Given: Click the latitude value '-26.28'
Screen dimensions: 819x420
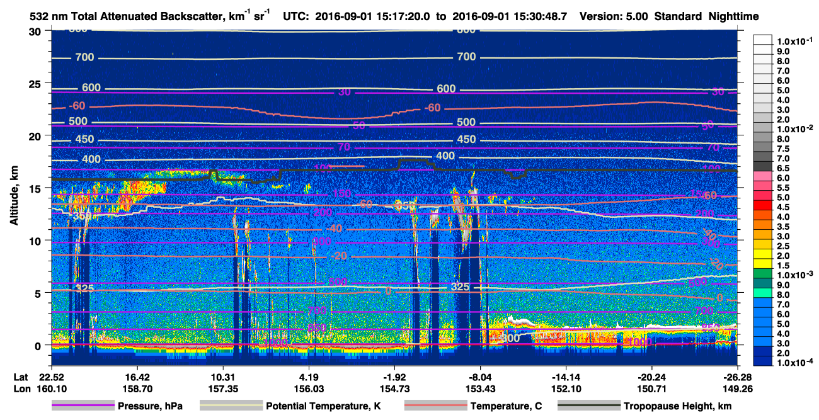Looking at the screenshot, I should [x=738, y=378].
